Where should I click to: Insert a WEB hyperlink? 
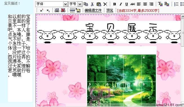57,10
